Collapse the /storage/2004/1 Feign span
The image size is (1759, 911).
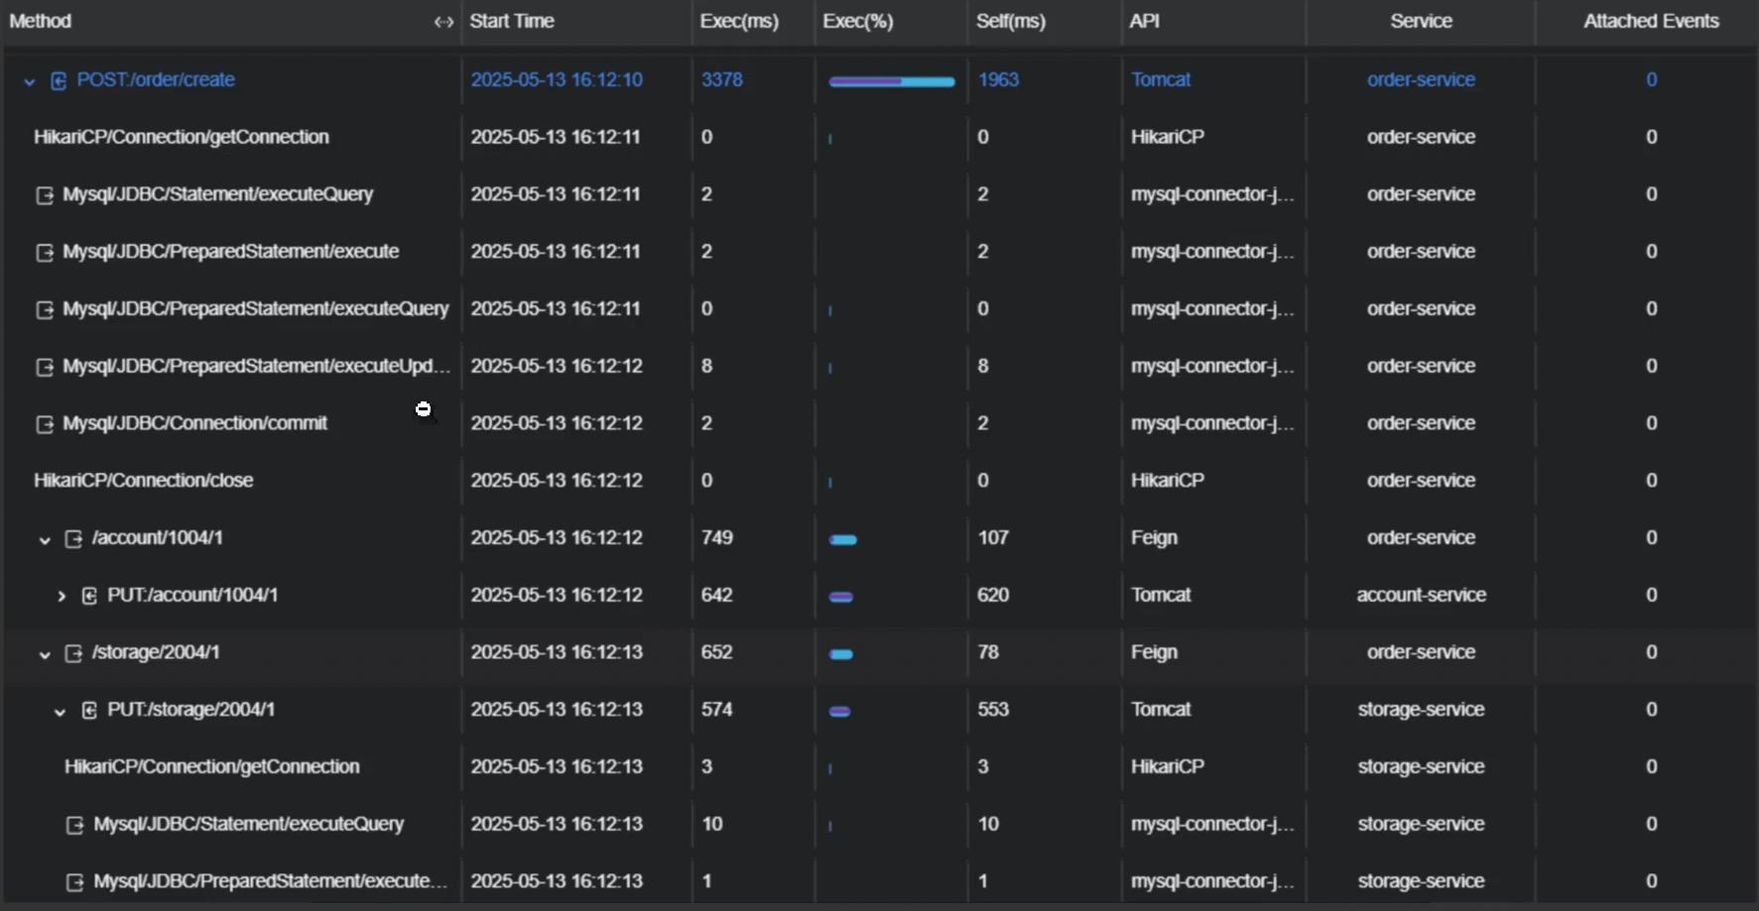coord(45,654)
